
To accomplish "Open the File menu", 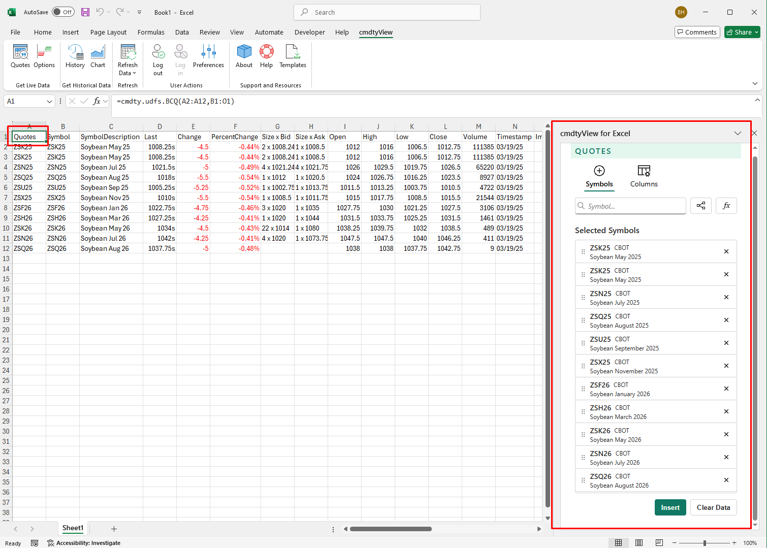I will tap(15, 32).
